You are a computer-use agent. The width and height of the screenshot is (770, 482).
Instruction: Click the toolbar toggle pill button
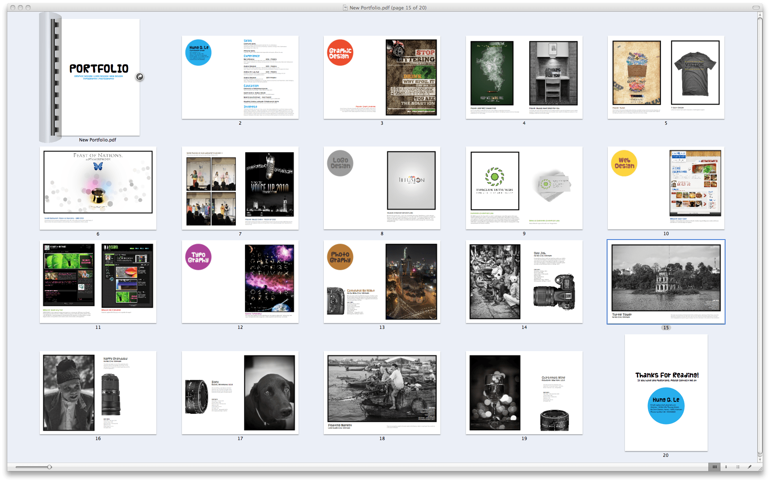756,8
